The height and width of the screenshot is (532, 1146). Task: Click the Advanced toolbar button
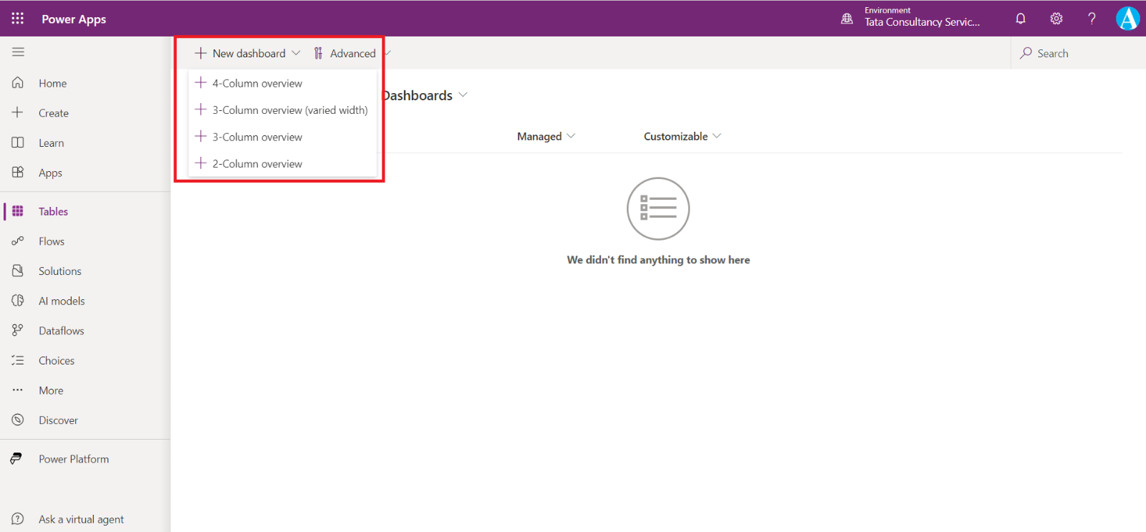coord(345,54)
